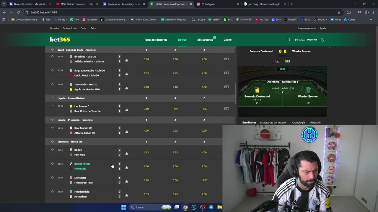This screenshot has height=212, width=378.
Task: Open the Kick VIDEO bookmark
Action: [x=244, y=19]
